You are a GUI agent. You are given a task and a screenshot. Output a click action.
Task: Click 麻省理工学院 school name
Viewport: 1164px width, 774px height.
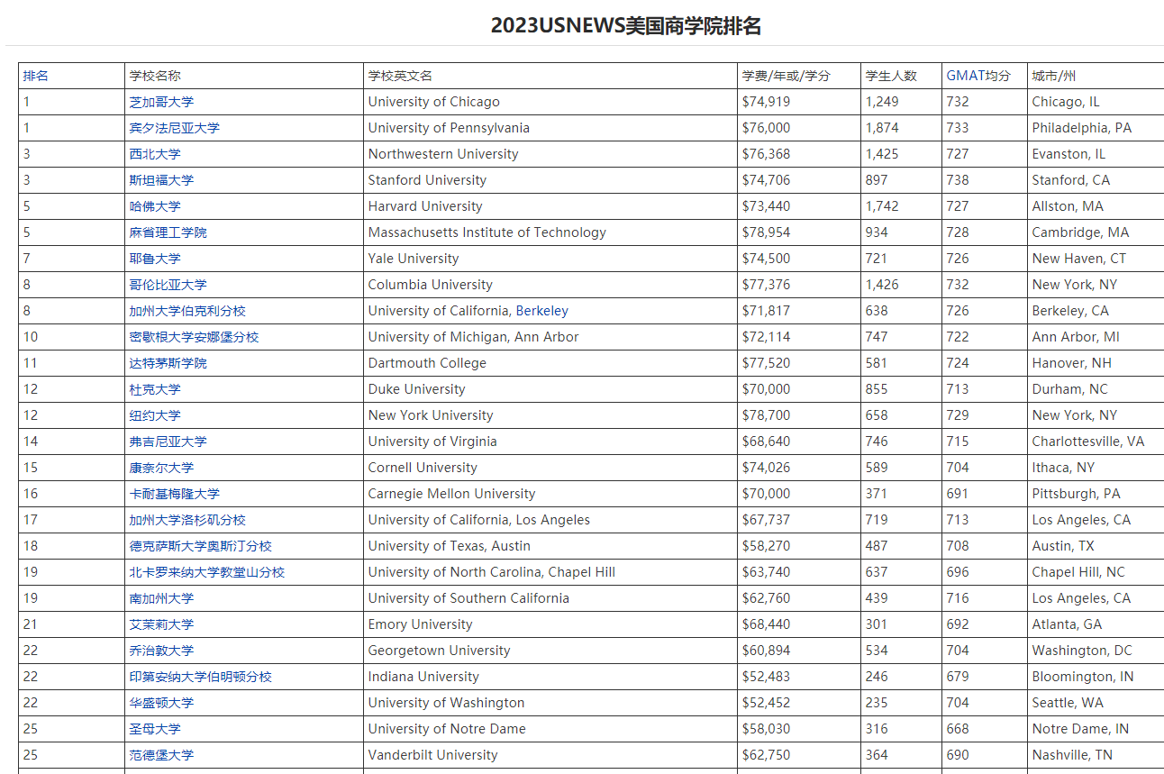(168, 232)
